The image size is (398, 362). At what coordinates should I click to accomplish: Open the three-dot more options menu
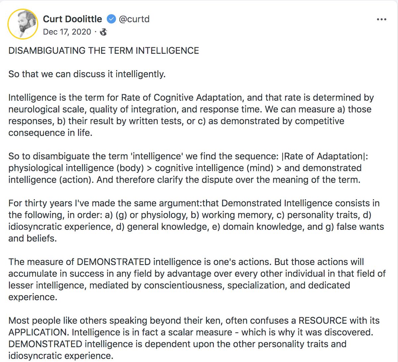tap(382, 20)
